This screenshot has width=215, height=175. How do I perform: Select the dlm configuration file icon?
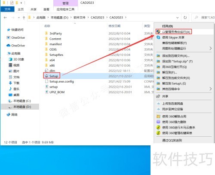46,71
